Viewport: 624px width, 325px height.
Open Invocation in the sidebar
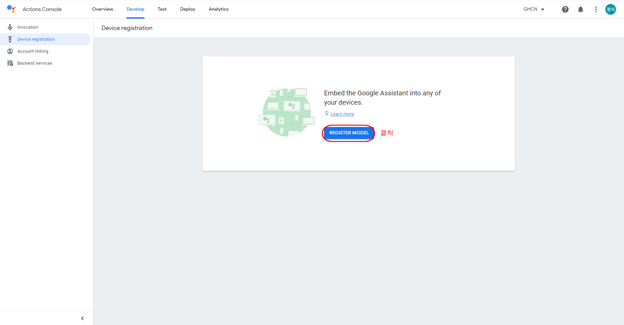[x=45, y=27]
